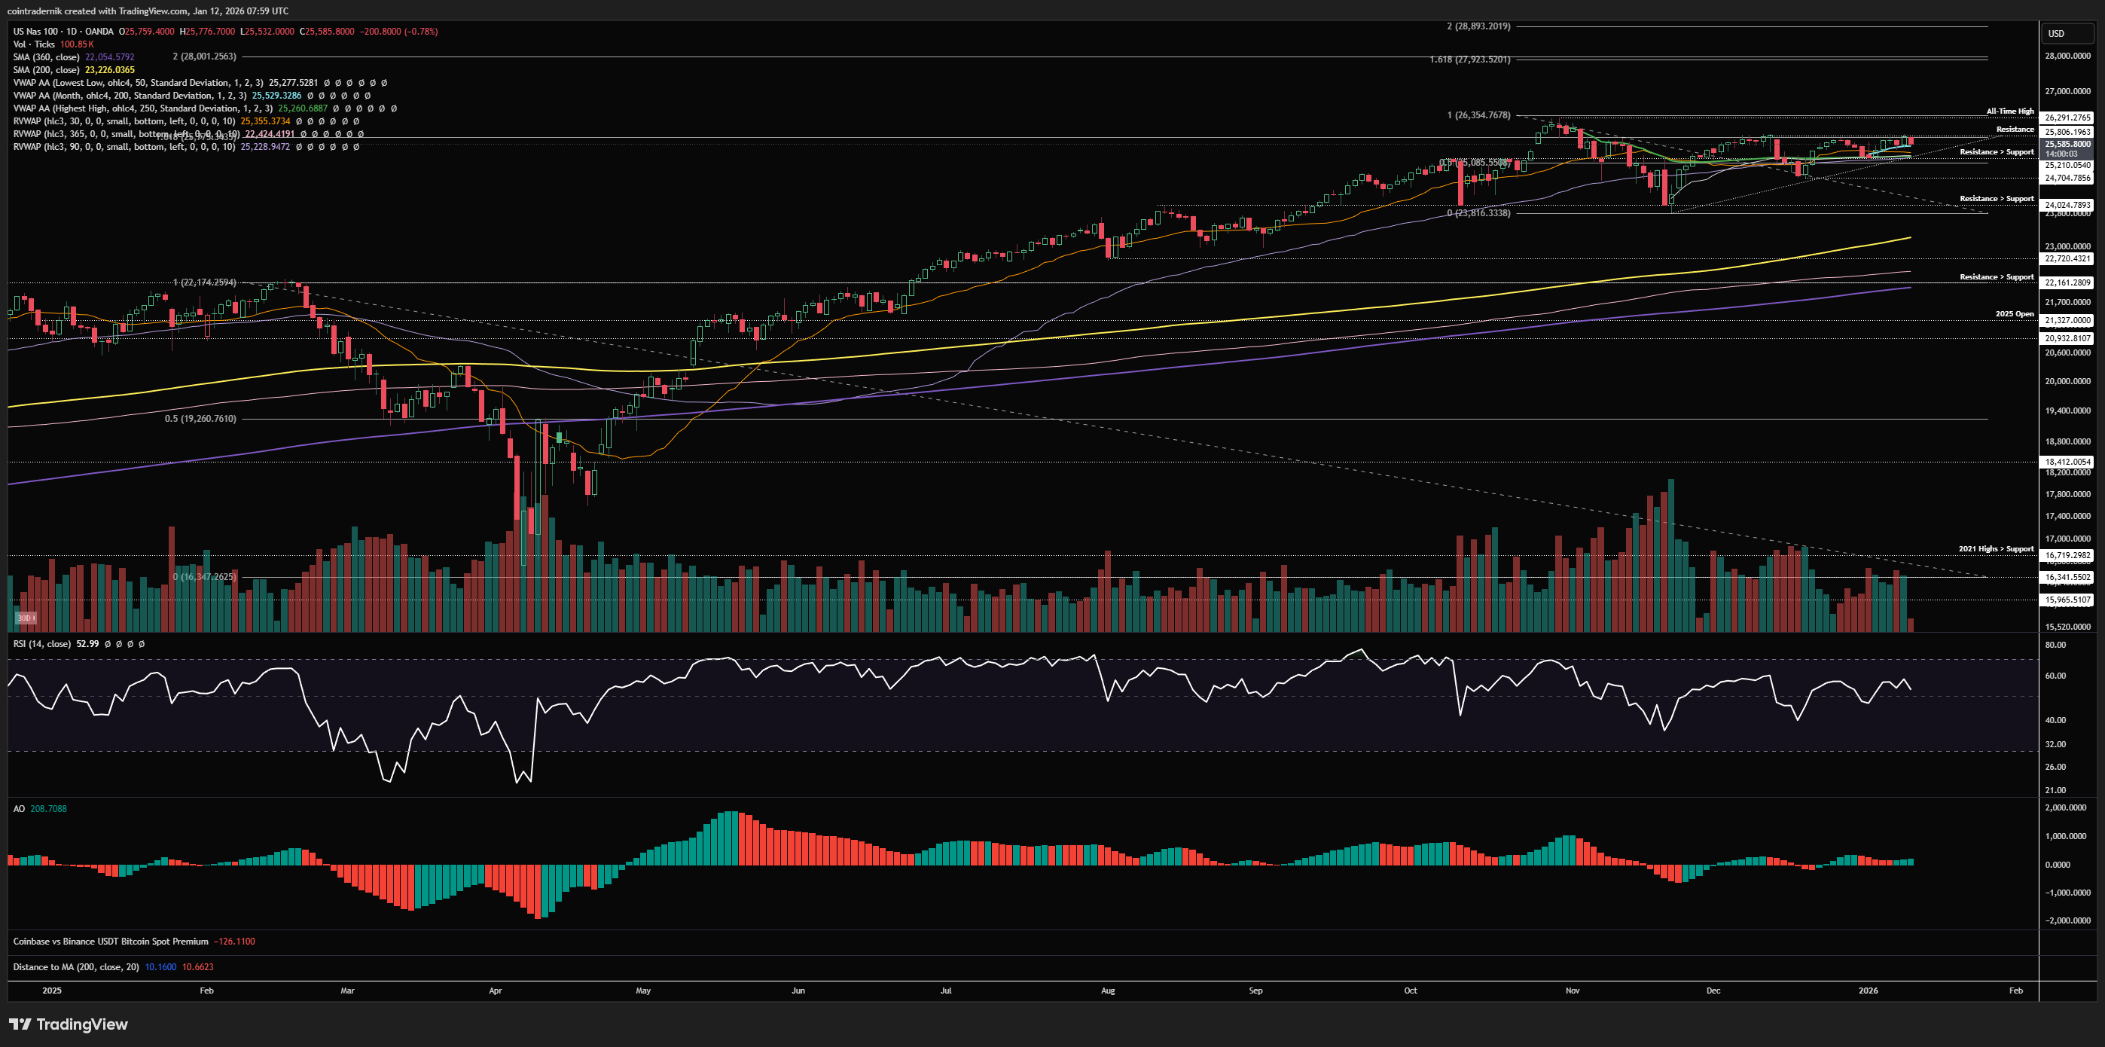Click the Distance to MA indicator legend
This screenshot has width=2105, height=1047.
coord(76,967)
